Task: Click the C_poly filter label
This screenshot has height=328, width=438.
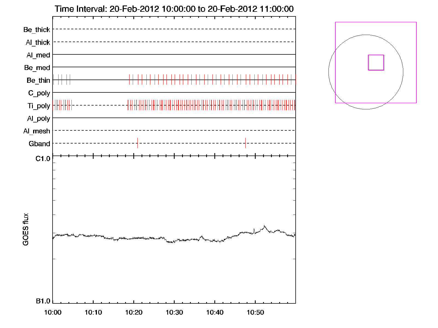Action: [x=39, y=93]
